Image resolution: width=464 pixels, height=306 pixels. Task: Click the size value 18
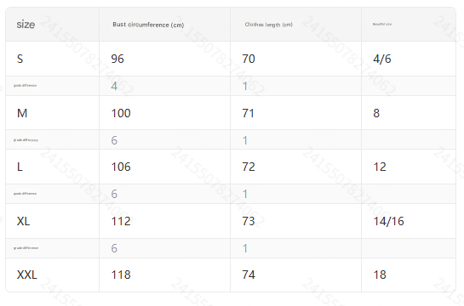click(380, 275)
